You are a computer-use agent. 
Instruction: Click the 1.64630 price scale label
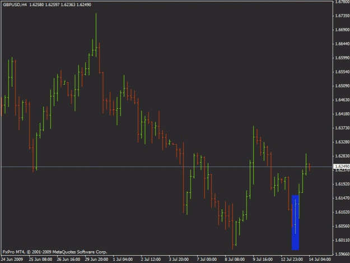342,100
